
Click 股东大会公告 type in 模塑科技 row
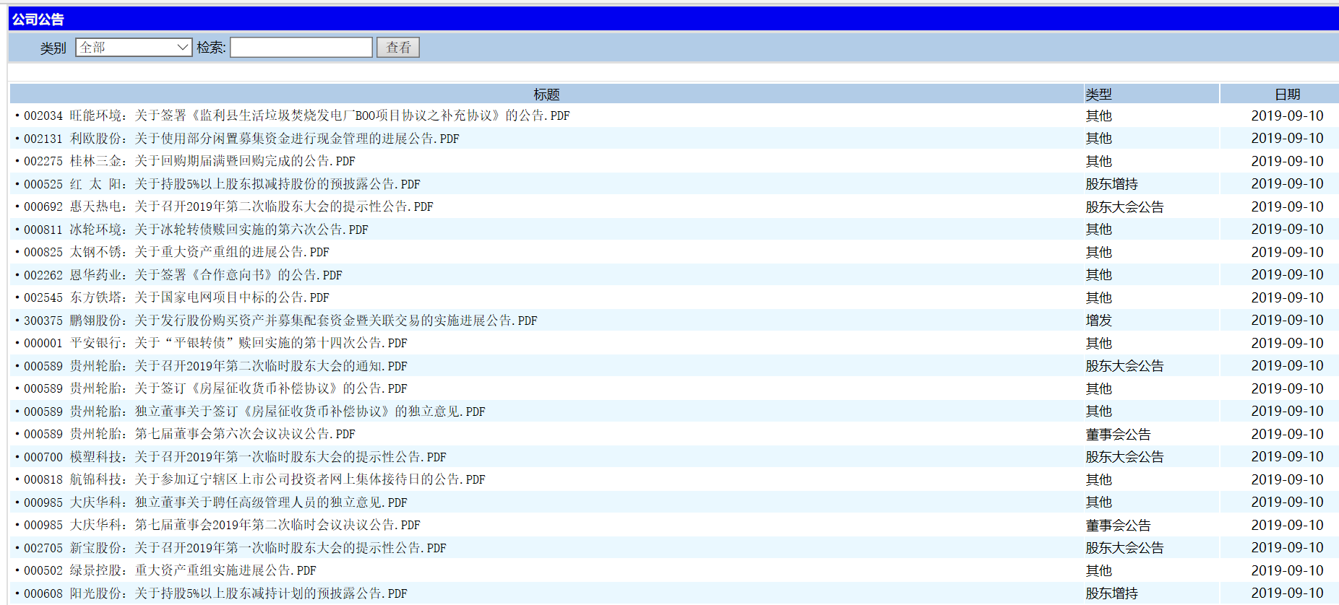tap(1124, 457)
